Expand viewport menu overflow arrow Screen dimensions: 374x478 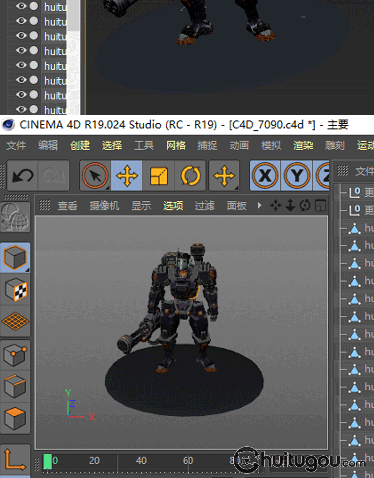(x=259, y=205)
